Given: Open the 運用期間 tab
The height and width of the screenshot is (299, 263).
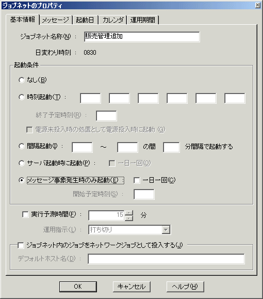Looking at the screenshot, I should point(143,20).
